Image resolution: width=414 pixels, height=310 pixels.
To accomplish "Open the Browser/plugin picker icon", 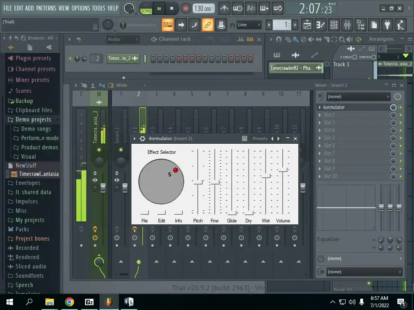I will click(x=361, y=25).
